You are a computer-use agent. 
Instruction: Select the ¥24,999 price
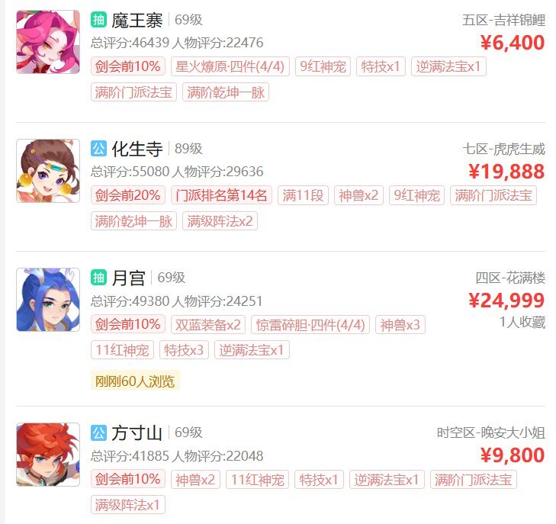(x=506, y=301)
